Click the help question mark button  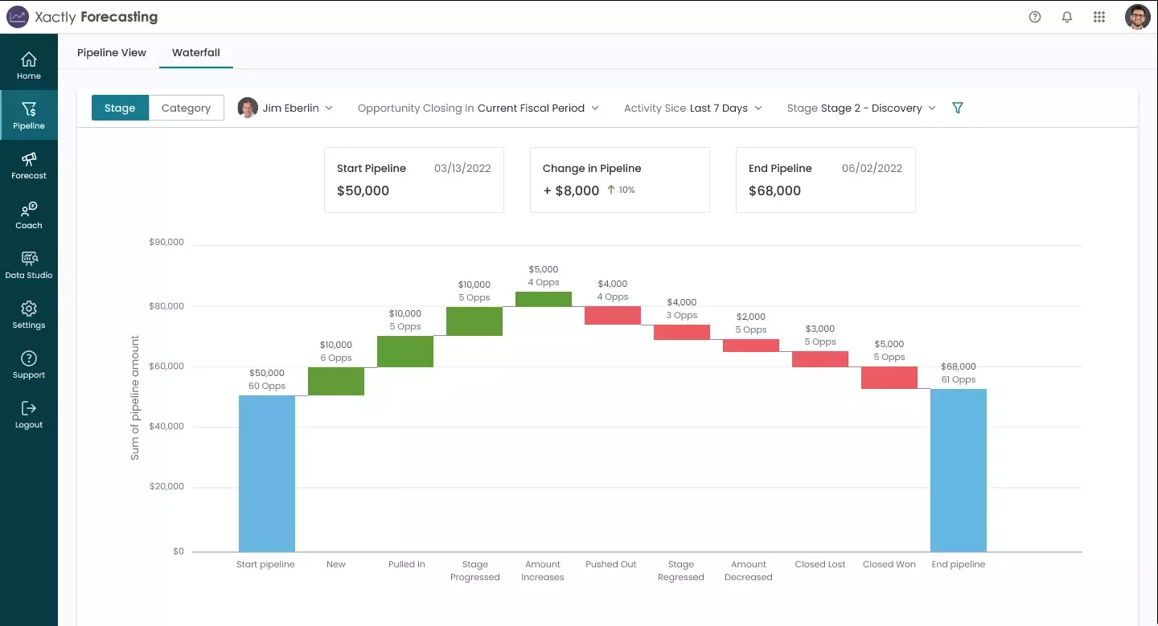[x=1035, y=17]
